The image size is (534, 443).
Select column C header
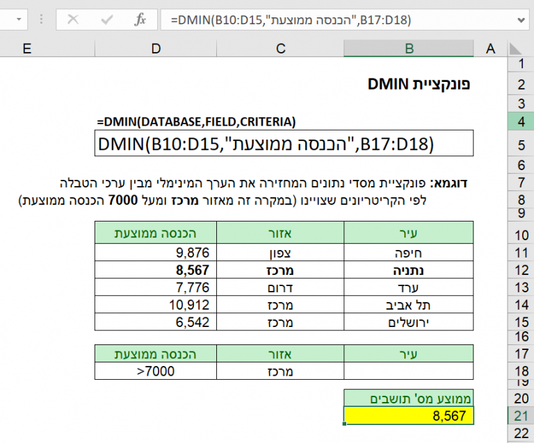(280, 49)
